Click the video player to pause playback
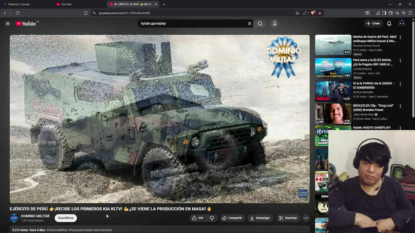 [160, 119]
